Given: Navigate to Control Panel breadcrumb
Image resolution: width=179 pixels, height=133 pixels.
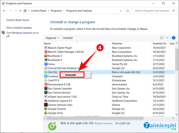Looking at the screenshot, I should click(39, 11).
